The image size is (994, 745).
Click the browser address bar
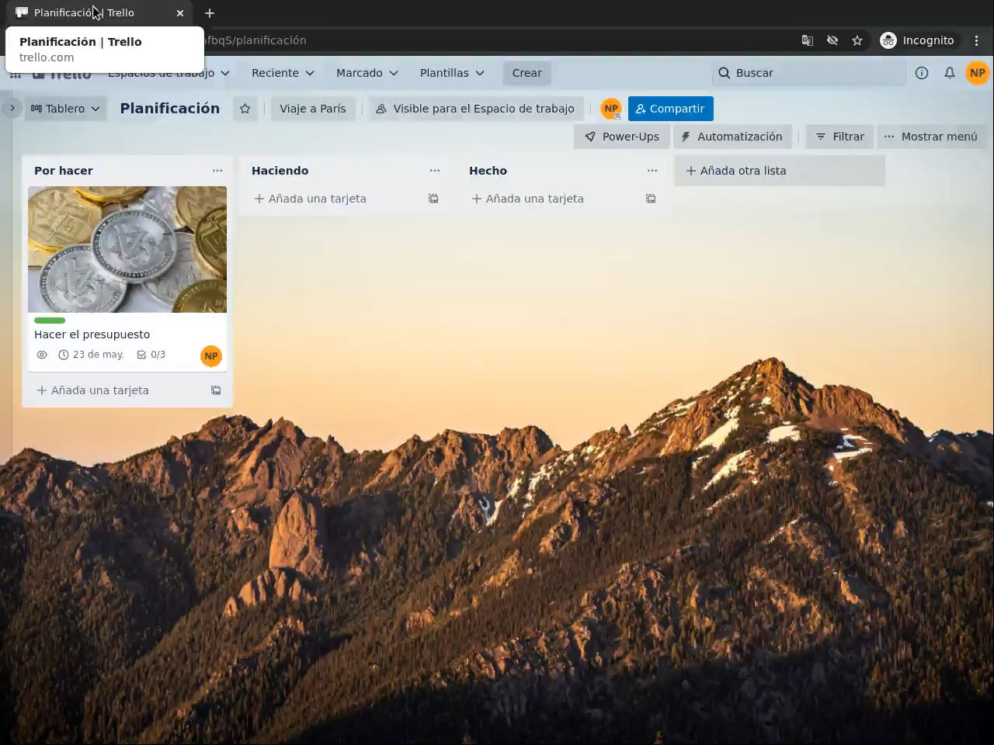[497, 40]
